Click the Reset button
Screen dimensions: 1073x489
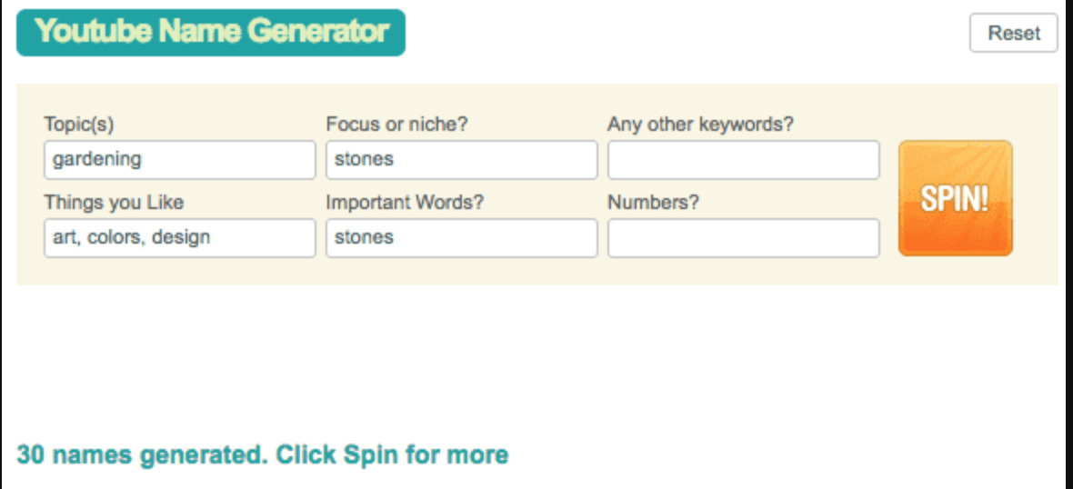tap(1013, 34)
